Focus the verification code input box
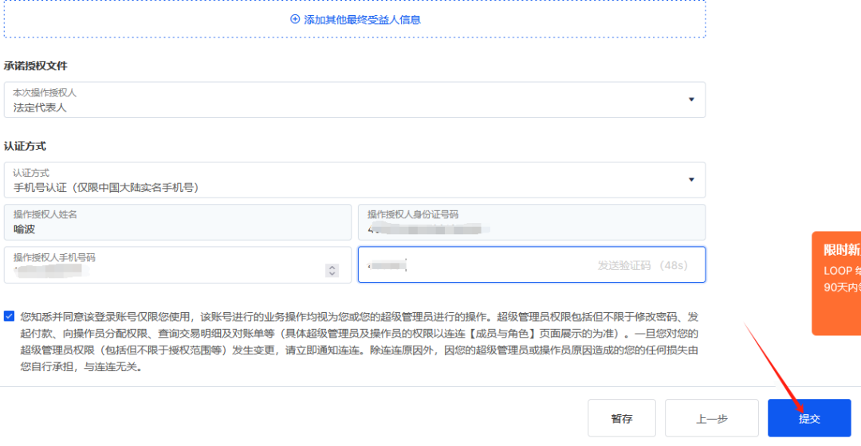The height and width of the screenshot is (446, 861). [x=474, y=264]
